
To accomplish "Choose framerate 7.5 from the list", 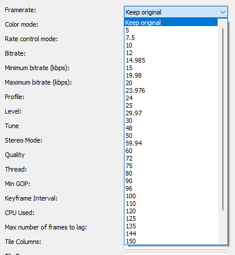I will 171,38.
